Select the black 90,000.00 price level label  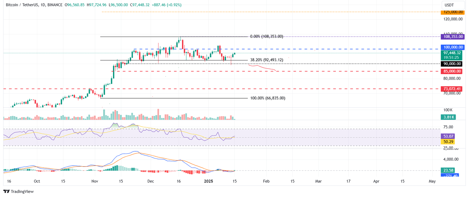pos(452,64)
